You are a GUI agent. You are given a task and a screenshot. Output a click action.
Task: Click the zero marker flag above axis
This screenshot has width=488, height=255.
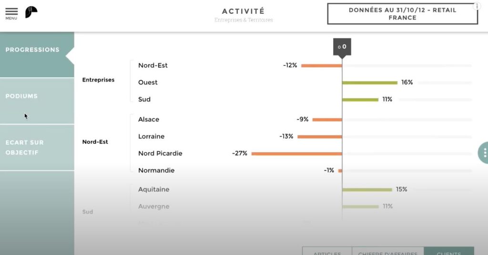coord(342,47)
